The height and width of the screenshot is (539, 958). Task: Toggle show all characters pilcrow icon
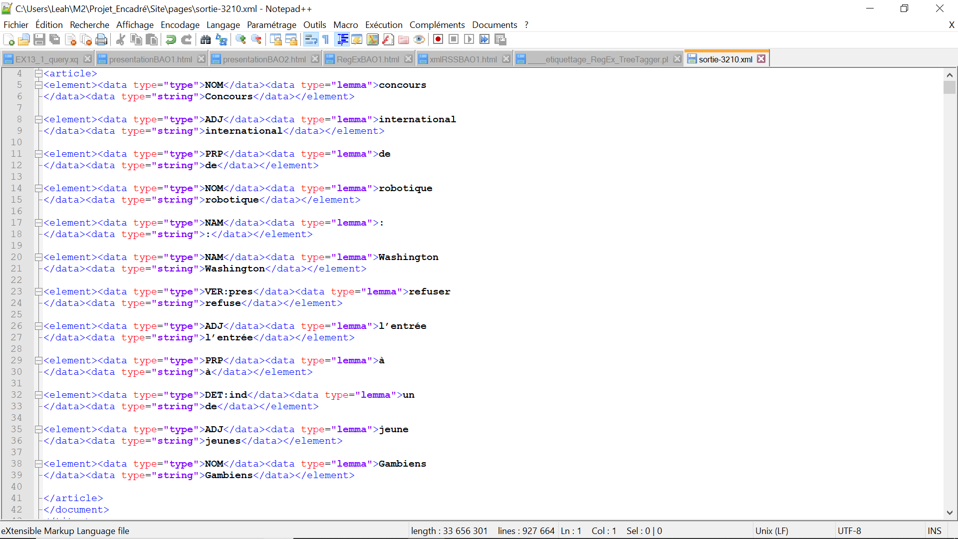[x=326, y=39]
